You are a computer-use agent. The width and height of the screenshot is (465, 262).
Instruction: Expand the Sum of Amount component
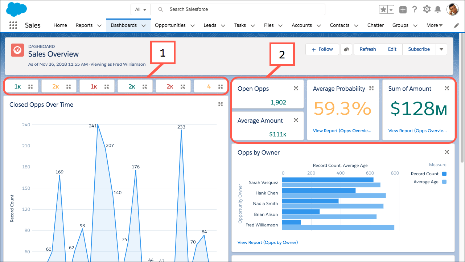[x=447, y=88]
